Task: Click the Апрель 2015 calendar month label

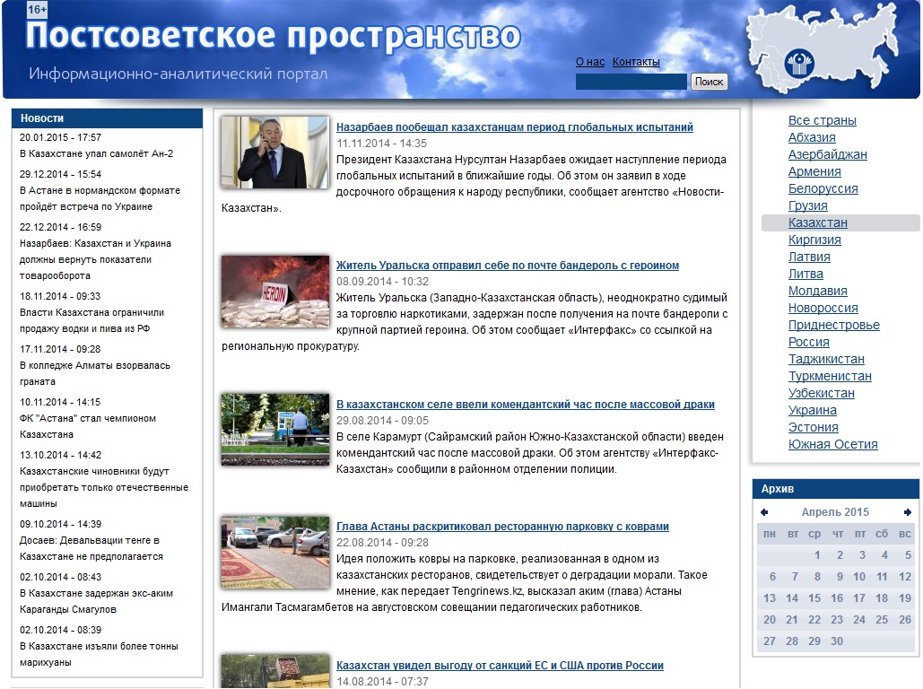Action: pyautogui.click(x=835, y=512)
